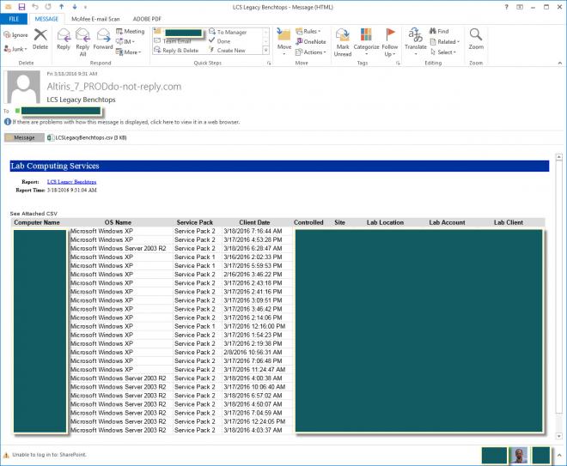Click the OS Name column header
Viewport: 567px width, 466px height.
tap(118, 222)
